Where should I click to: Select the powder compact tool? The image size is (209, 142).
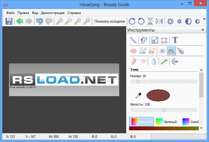coord(143,51)
